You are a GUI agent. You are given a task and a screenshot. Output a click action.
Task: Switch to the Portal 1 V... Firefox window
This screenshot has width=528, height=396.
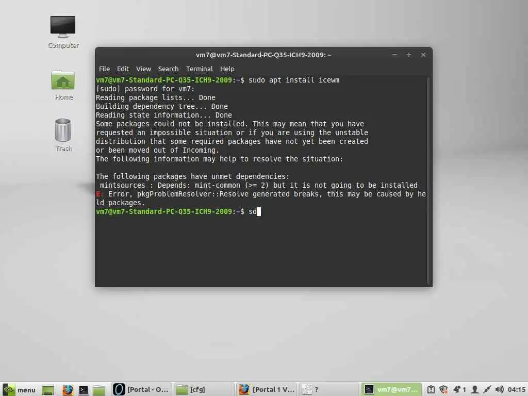[x=267, y=390]
